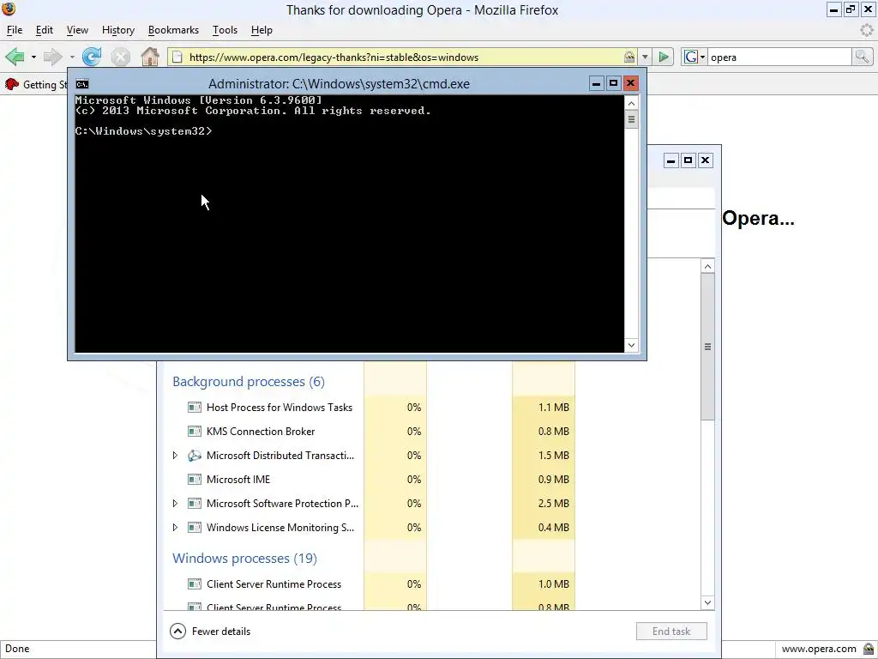This screenshot has width=878, height=659.
Task: Reload the page with the refresh icon
Action: [91, 57]
